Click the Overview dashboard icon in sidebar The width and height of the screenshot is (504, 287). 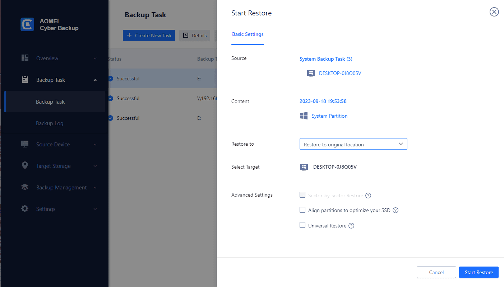(25, 58)
